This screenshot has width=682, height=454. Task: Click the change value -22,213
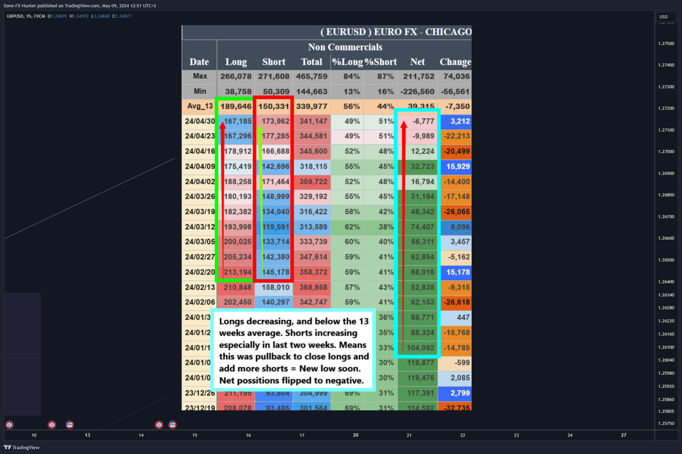tap(457, 136)
